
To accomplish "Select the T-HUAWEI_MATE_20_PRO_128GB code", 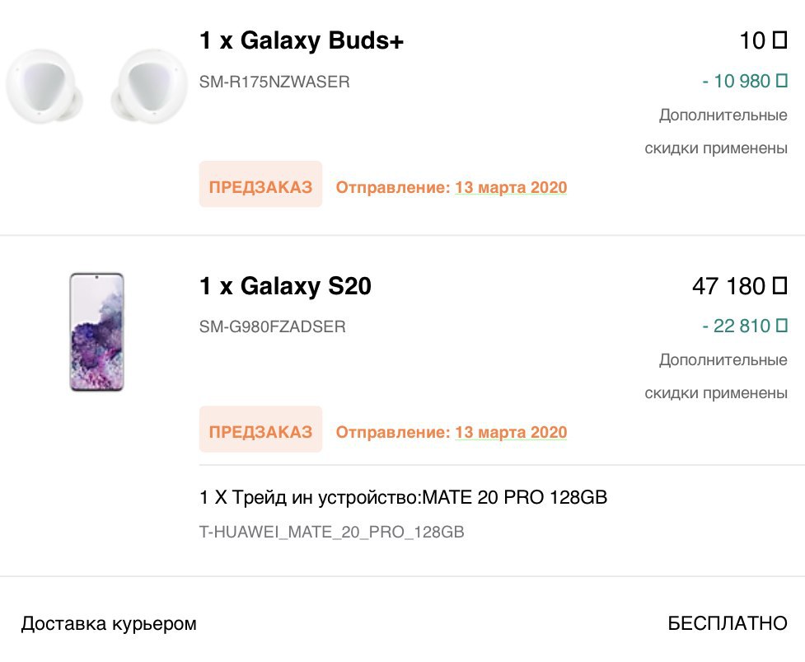I will pyautogui.click(x=331, y=532).
